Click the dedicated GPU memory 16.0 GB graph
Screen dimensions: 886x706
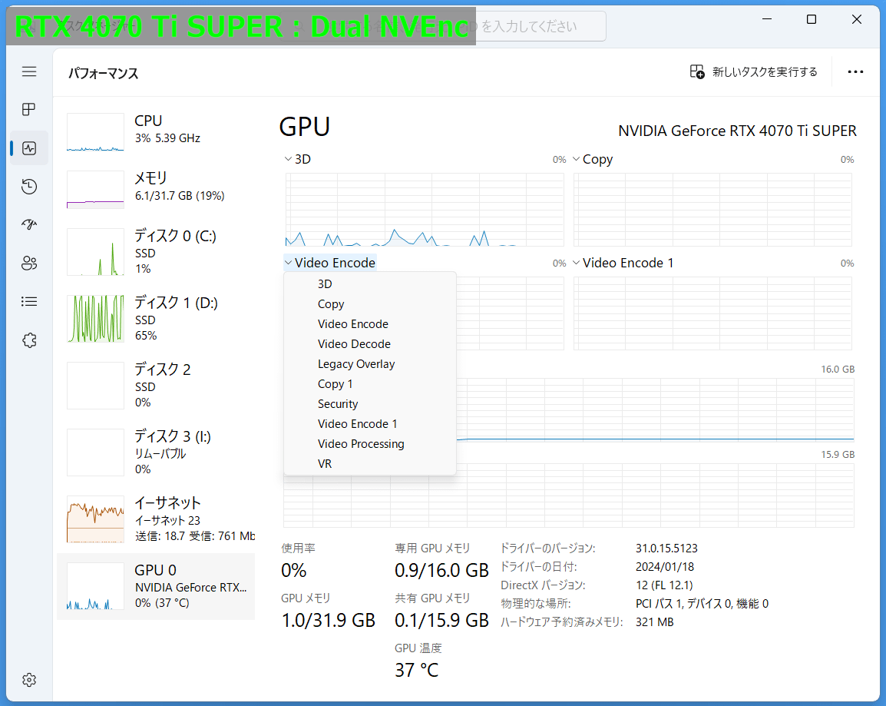[656, 409]
